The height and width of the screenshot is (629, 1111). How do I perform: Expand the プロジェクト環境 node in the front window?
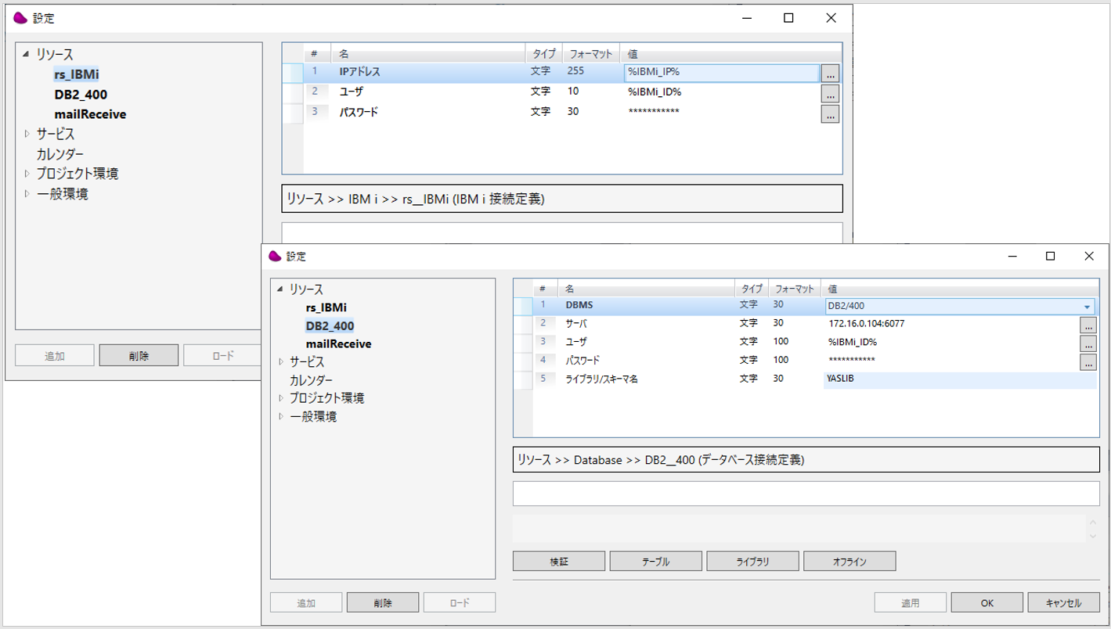click(x=281, y=398)
